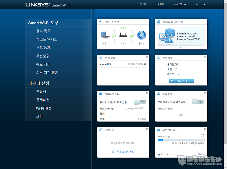Open 문제해결 router settings

(x=43, y=100)
